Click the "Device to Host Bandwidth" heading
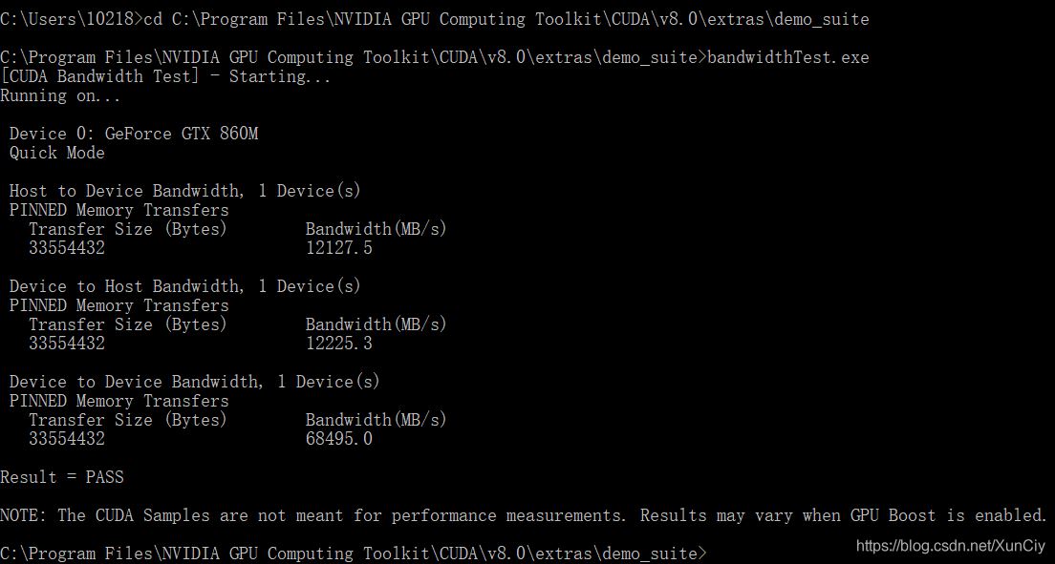This screenshot has height=564, width=1055. (x=126, y=286)
